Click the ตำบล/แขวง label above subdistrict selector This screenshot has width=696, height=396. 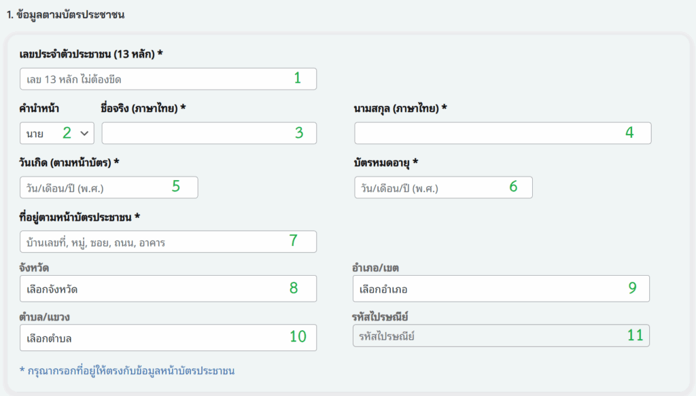45,317
